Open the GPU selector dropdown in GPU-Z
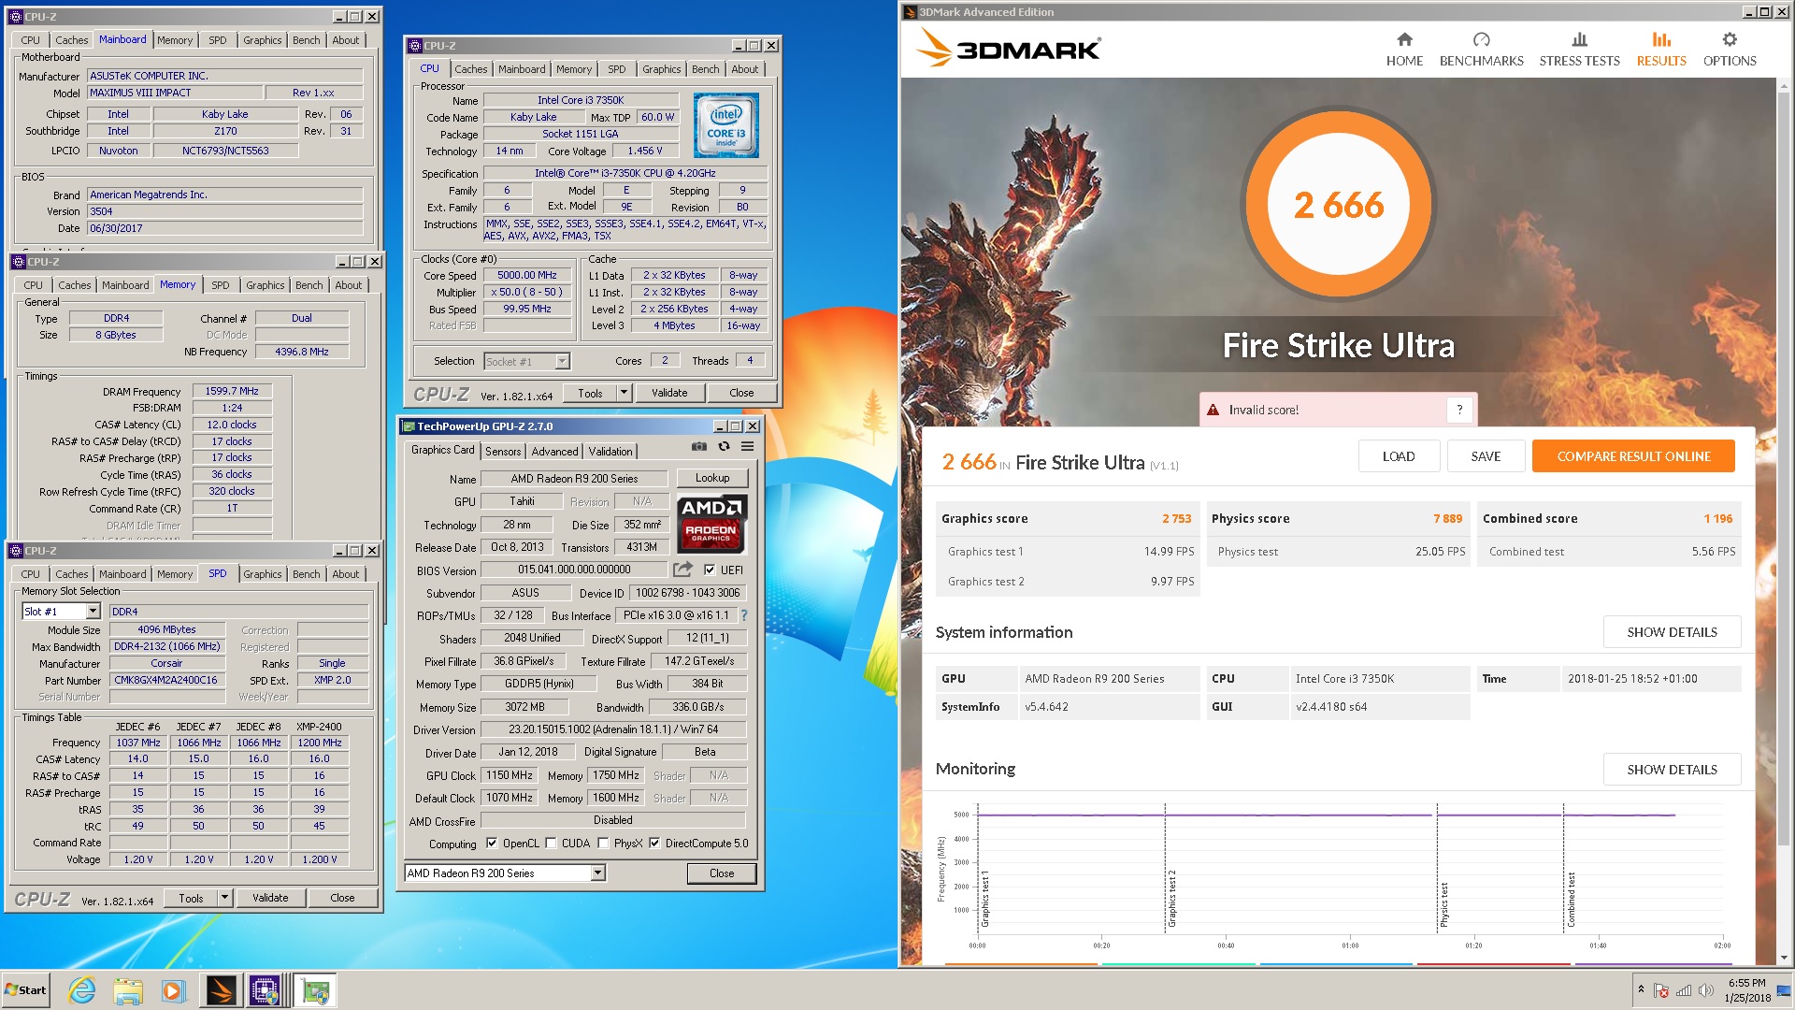1795x1010 pixels. point(597,873)
